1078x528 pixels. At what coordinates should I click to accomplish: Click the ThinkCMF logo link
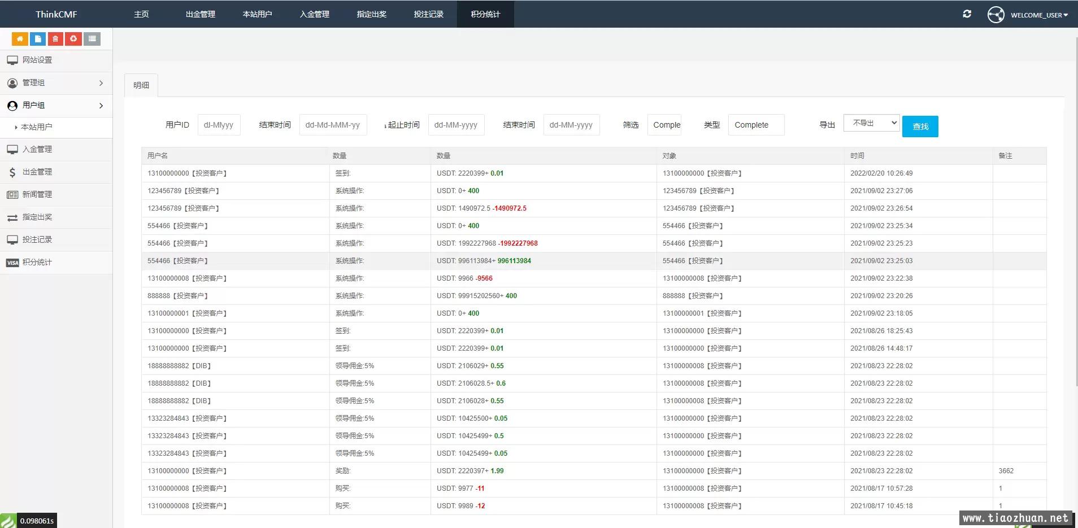[x=56, y=14]
